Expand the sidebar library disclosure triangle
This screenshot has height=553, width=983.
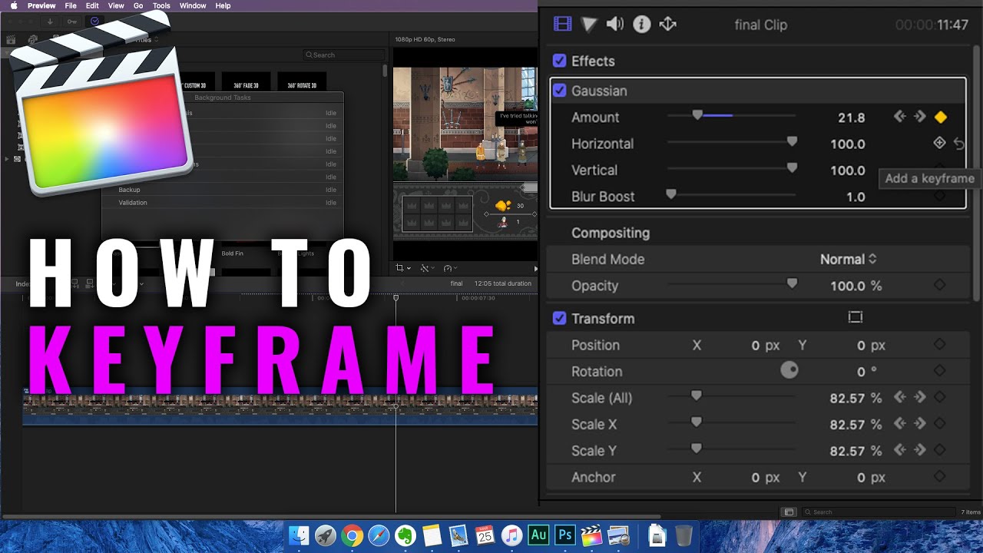[7, 158]
